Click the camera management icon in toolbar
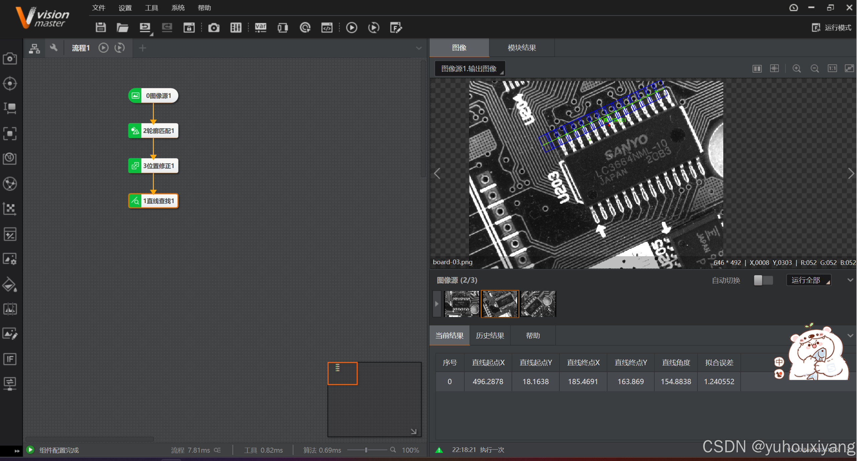The image size is (857, 461). tap(214, 27)
